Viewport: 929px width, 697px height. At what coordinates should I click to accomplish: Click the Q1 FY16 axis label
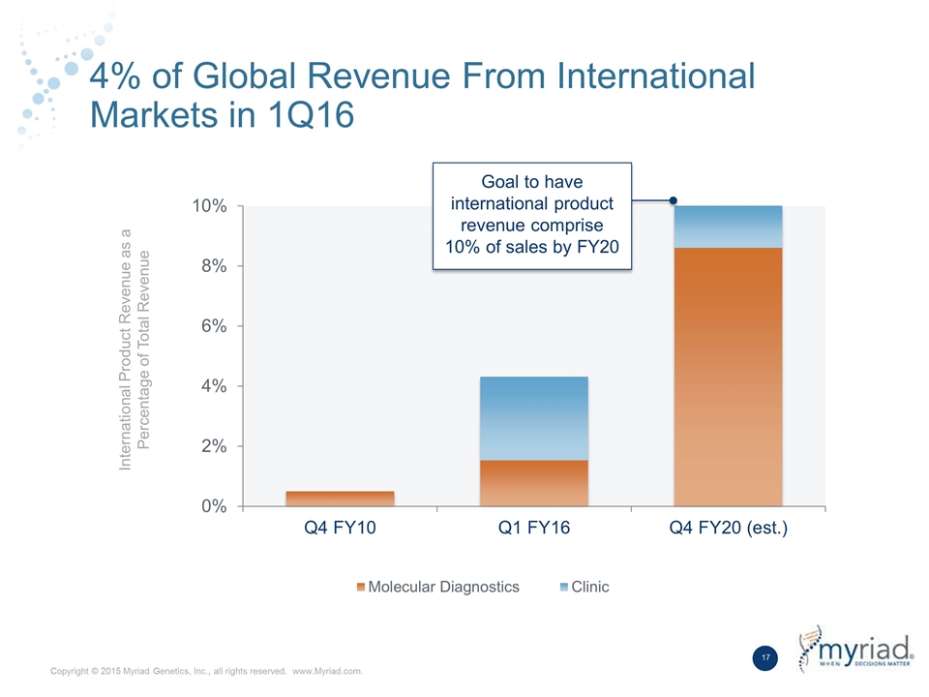[x=534, y=527]
